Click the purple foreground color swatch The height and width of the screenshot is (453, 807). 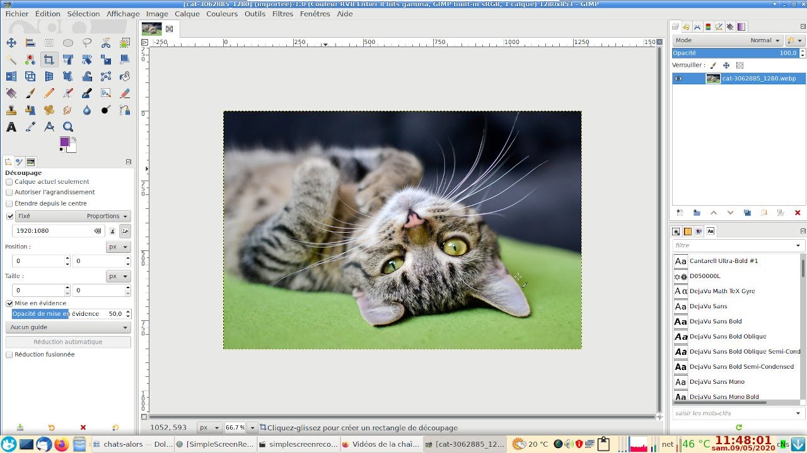click(x=64, y=142)
